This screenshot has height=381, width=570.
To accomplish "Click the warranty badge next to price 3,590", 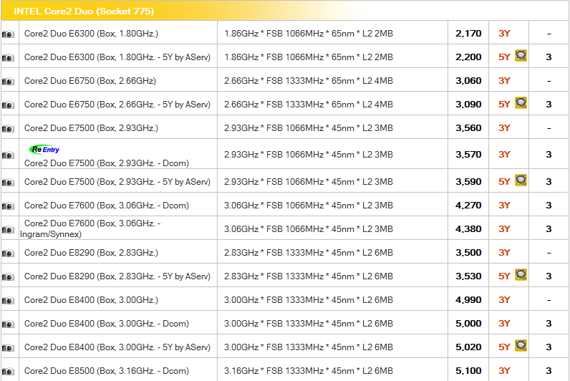I will click(521, 180).
